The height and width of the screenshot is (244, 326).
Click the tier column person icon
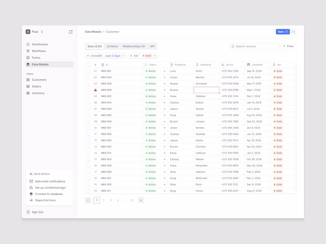click(274, 65)
